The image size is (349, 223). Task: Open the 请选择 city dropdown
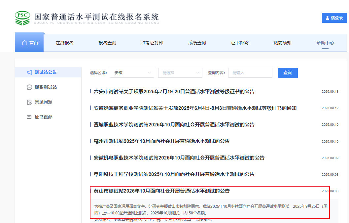(x=180, y=73)
